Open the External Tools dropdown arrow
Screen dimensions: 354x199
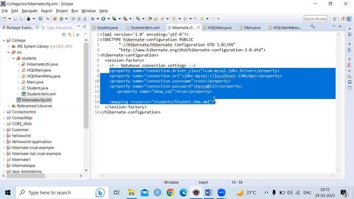pos(131,19)
